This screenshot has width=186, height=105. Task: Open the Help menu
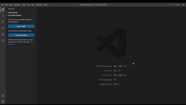point(46,5)
